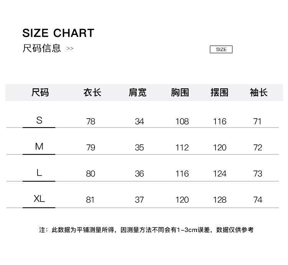The height and width of the screenshot is (265, 288).
Task: Select the 肩宽 column header
Action: 137,93
